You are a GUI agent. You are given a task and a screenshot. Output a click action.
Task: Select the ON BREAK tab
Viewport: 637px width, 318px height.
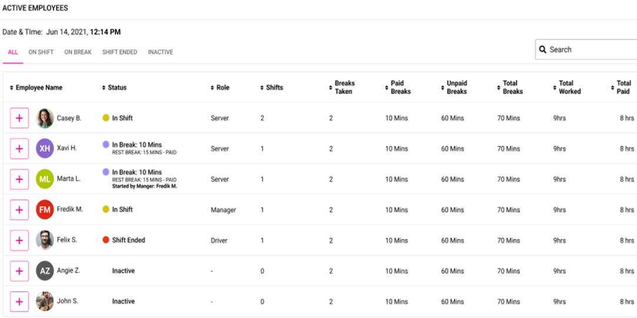pos(78,52)
